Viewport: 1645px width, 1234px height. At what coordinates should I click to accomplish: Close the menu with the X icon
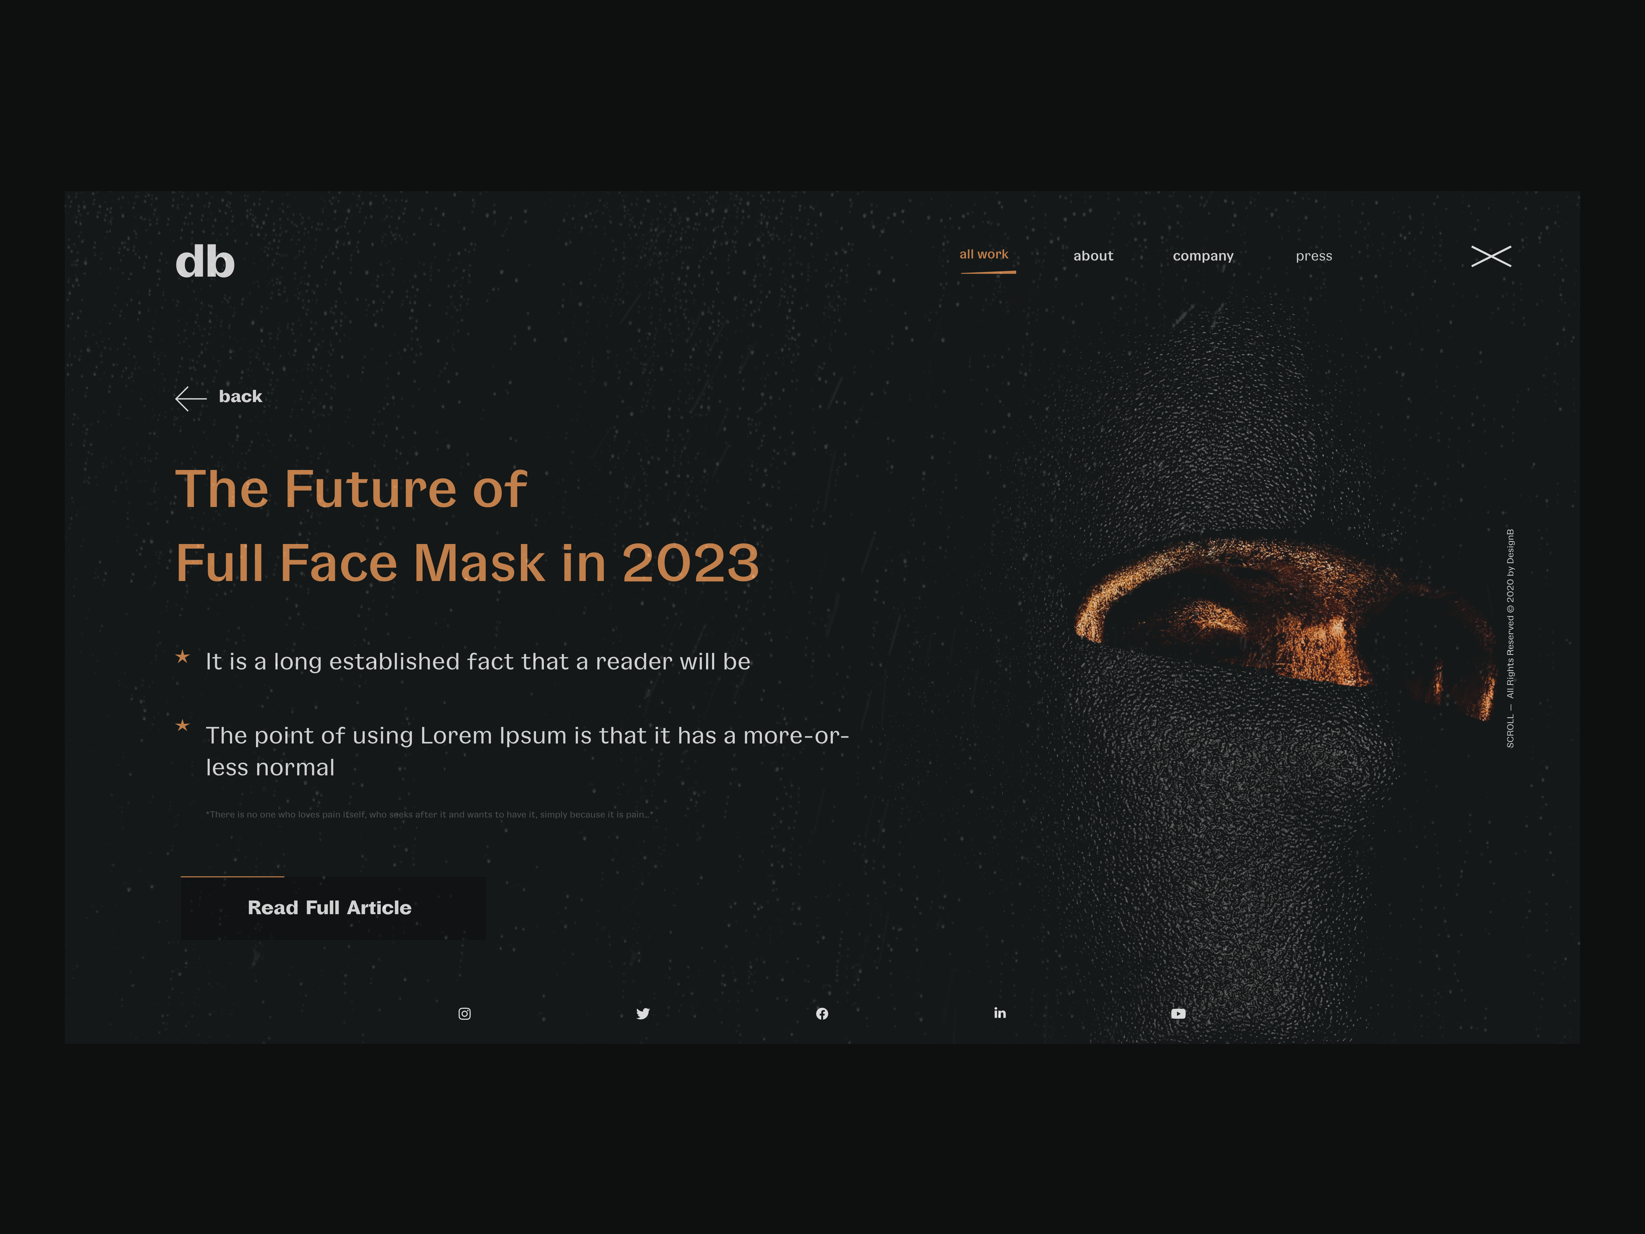(1491, 256)
